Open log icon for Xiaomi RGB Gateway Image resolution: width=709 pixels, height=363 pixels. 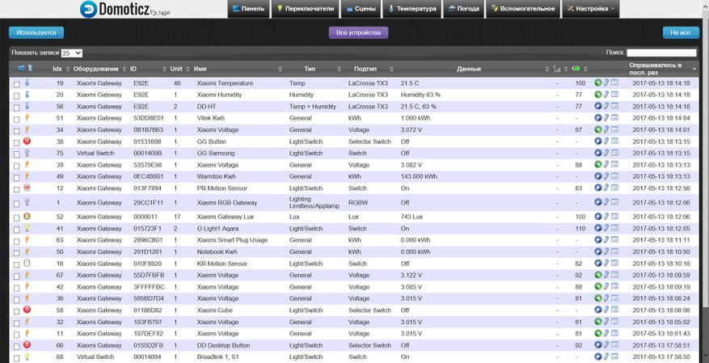coord(614,202)
